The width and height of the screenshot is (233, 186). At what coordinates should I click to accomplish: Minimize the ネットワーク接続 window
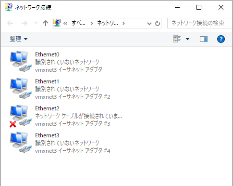pos(177,7)
